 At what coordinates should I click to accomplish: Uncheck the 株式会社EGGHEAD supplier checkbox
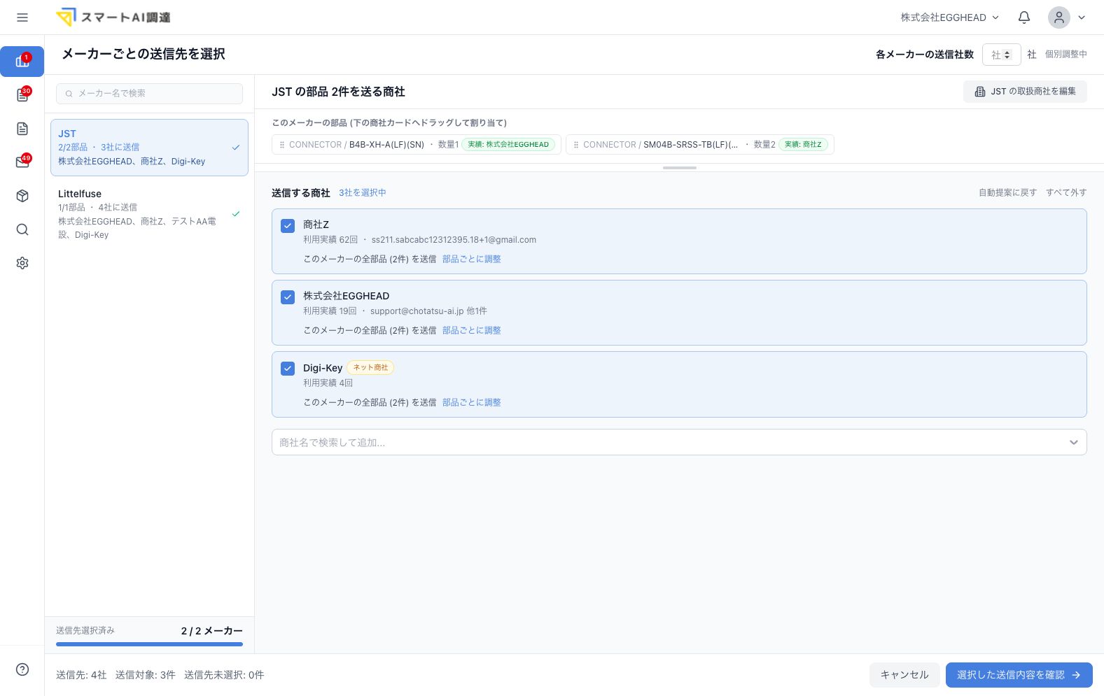click(x=288, y=297)
